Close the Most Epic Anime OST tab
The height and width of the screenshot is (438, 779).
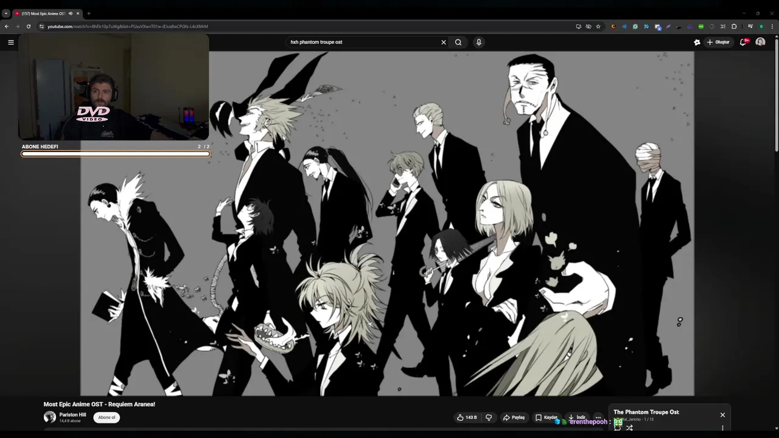click(78, 13)
